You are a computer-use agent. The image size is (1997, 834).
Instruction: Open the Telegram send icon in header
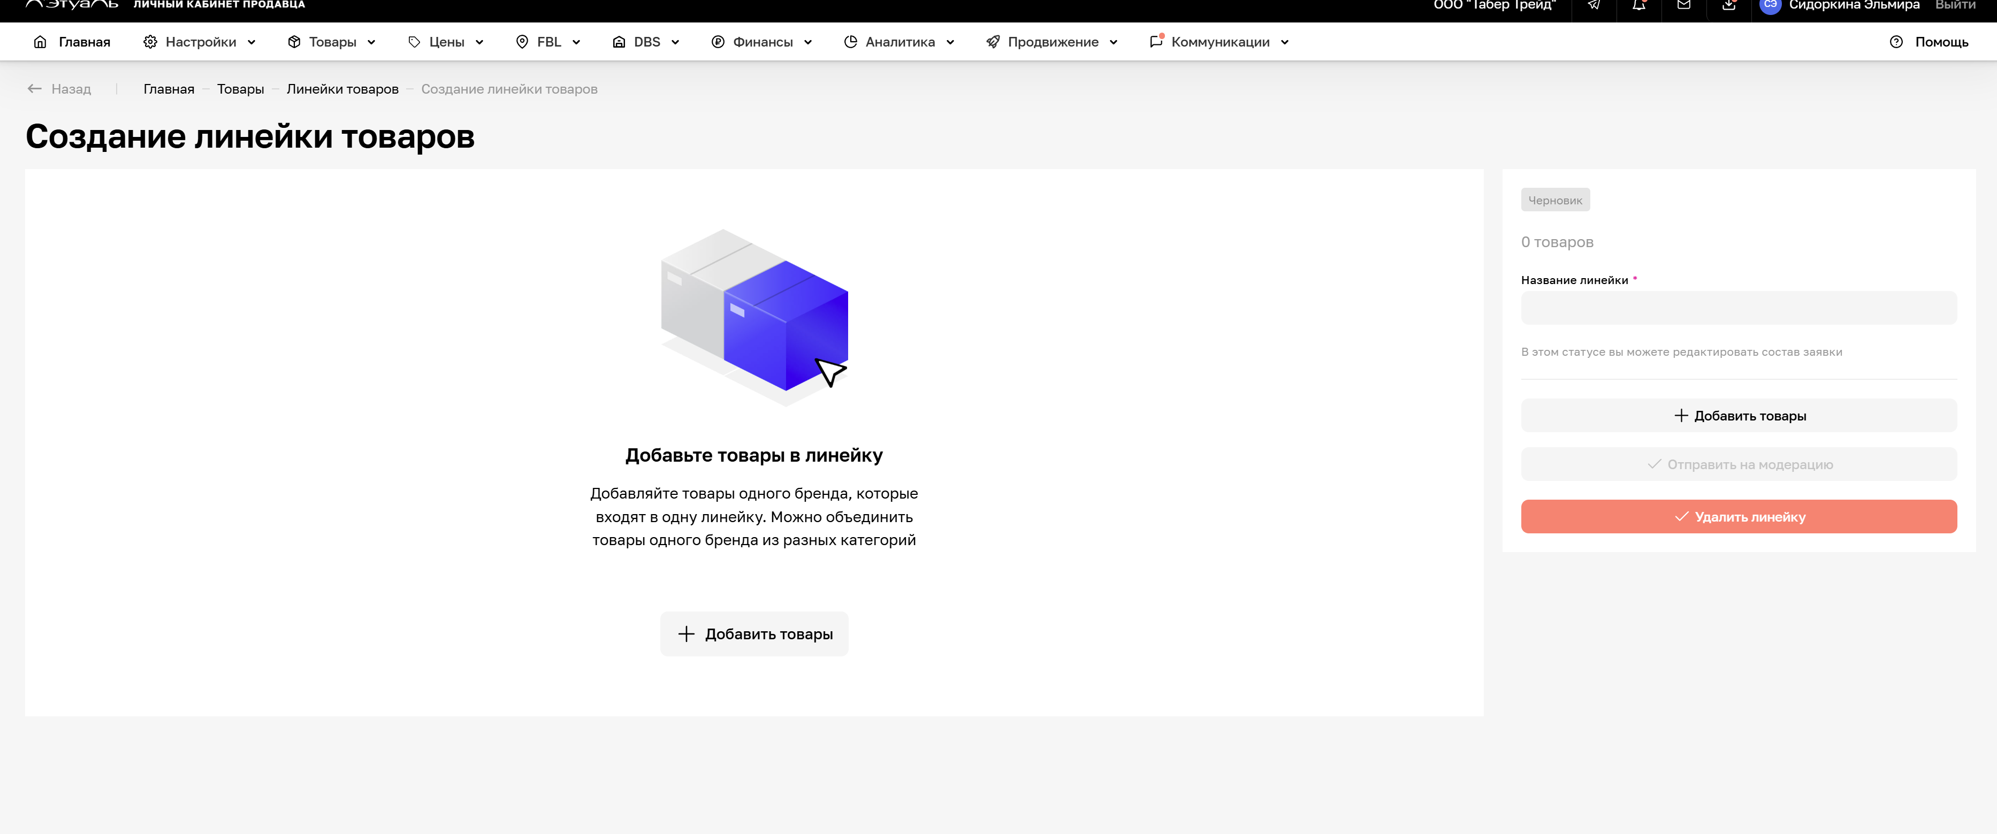[x=1594, y=6]
